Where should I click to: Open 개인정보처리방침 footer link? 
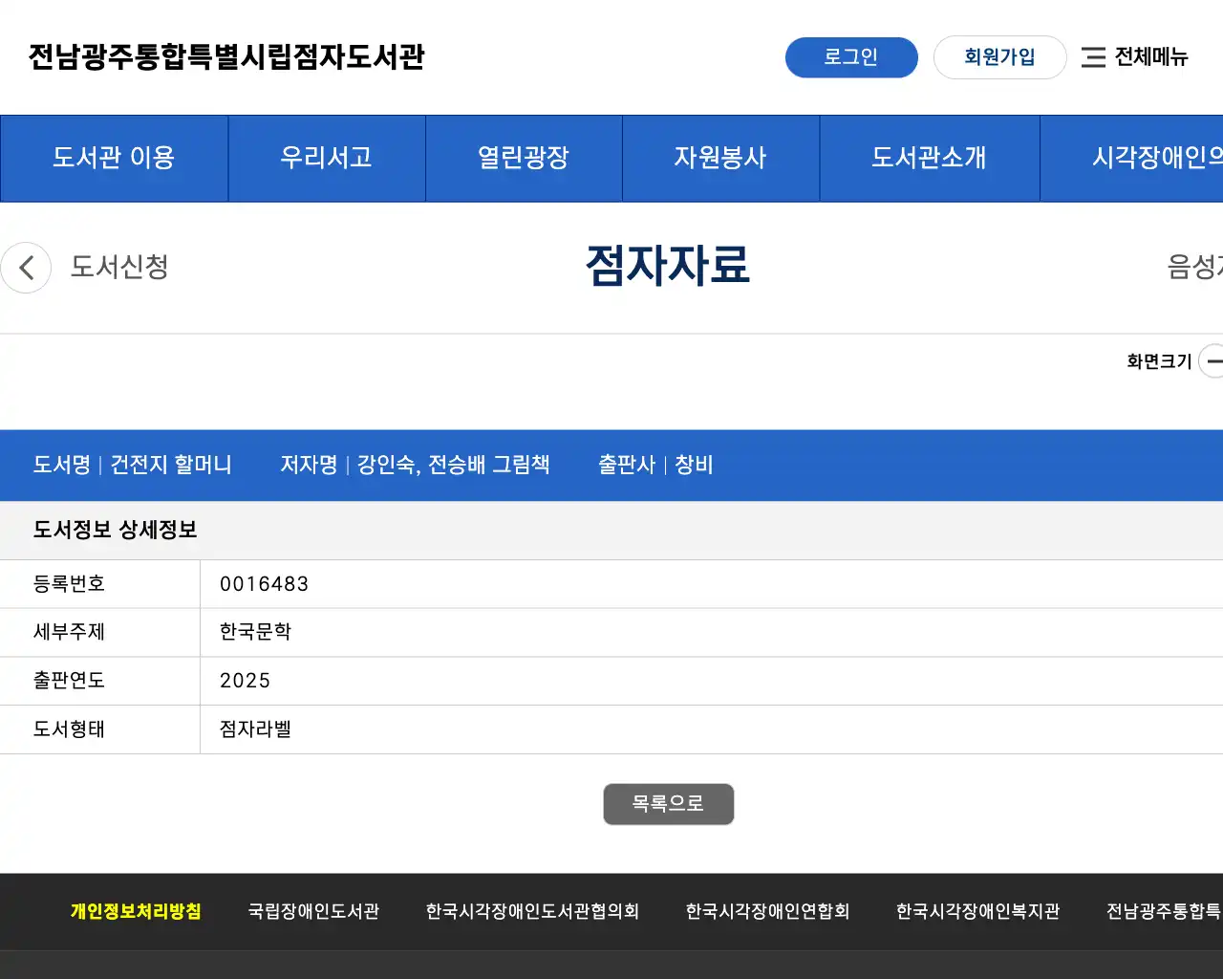pyautogui.click(x=136, y=911)
